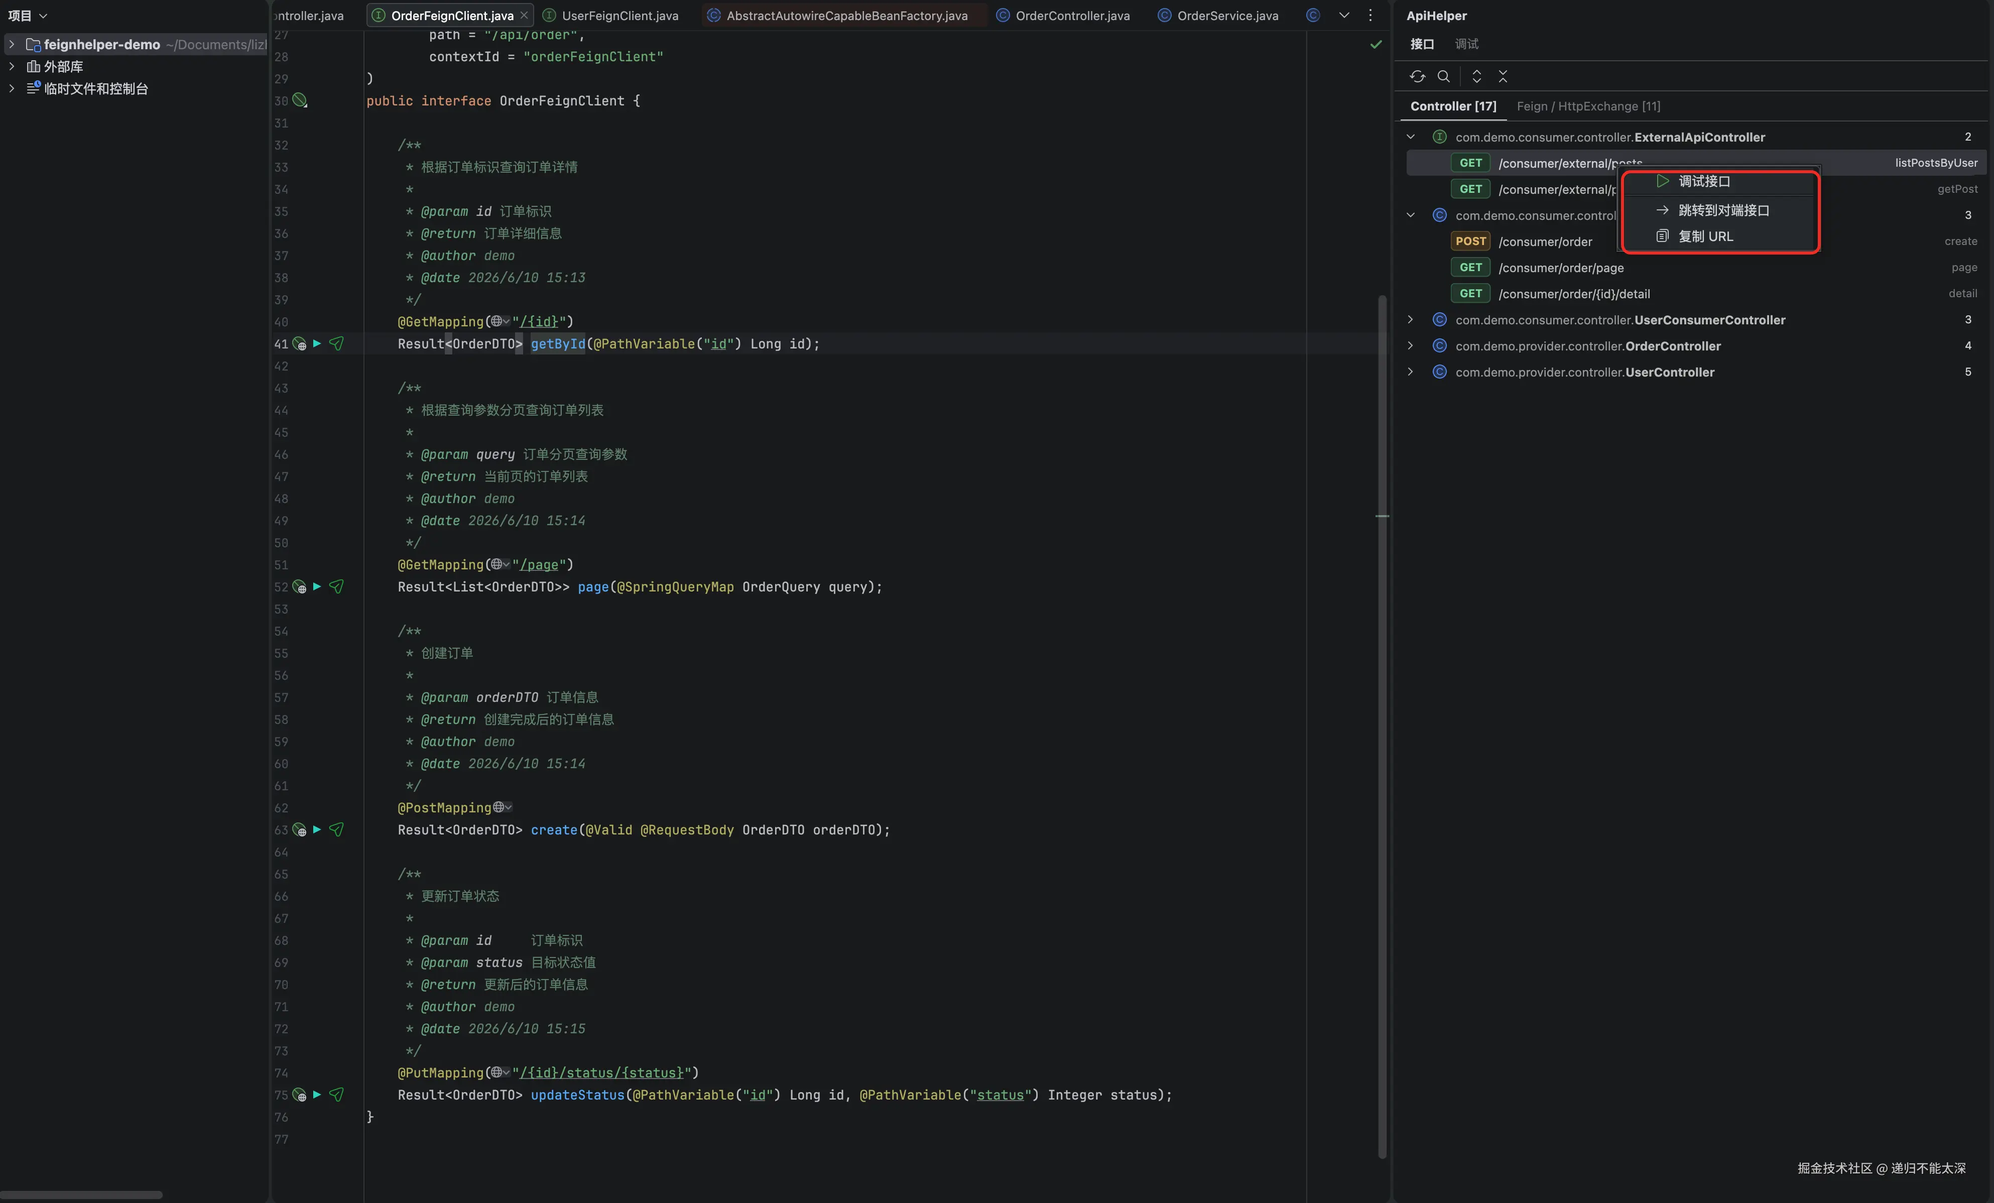Select the getPost GET endpoint row
The width and height of the screenshot is (1994, 1203).
pos(1695,189)
